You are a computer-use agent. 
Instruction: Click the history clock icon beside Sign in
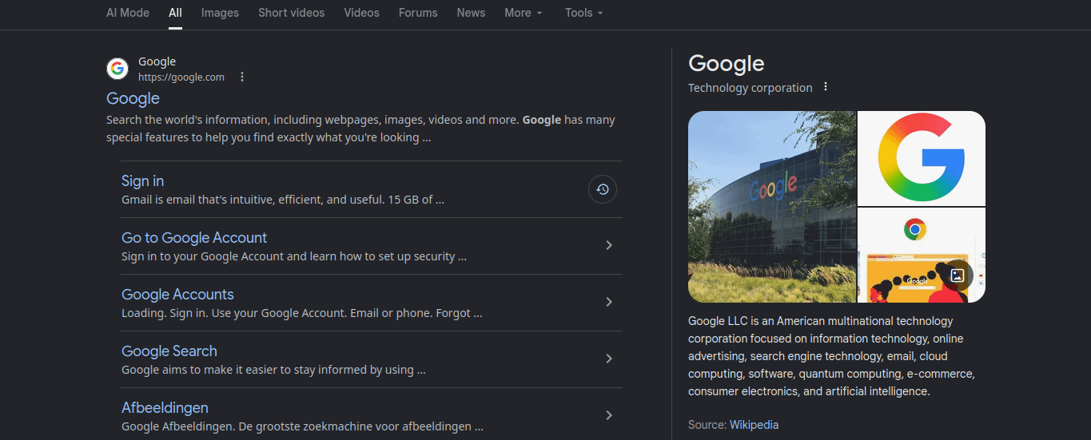pyautogui.click(x=603, y=189)
